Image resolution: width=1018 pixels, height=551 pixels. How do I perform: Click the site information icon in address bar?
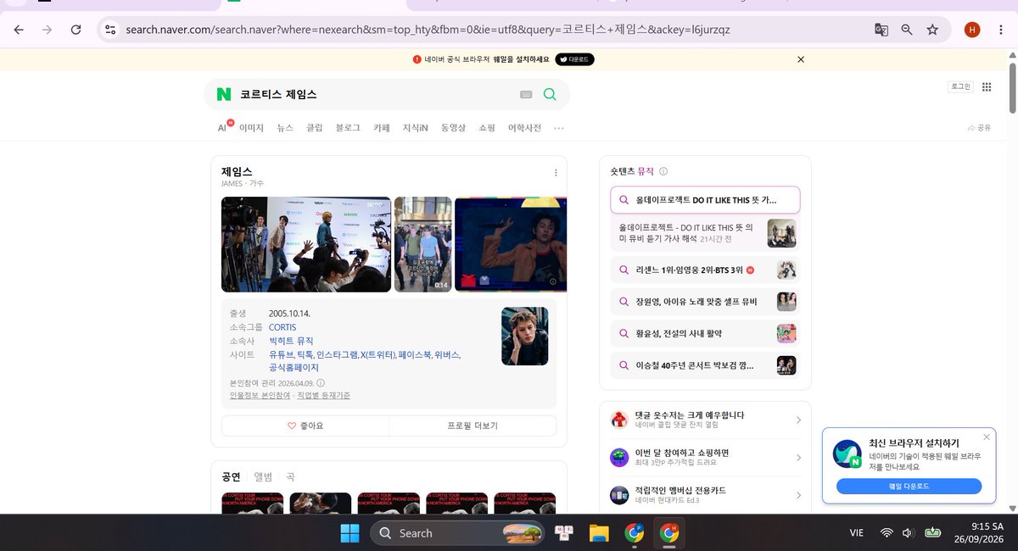pyautogui.click(x=109, y=30)
